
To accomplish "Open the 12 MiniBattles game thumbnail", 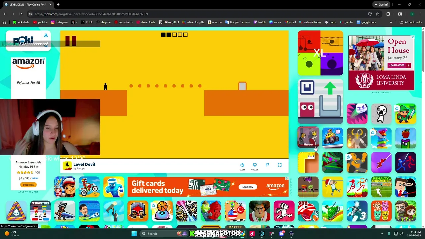I will [x=41, y=211].
